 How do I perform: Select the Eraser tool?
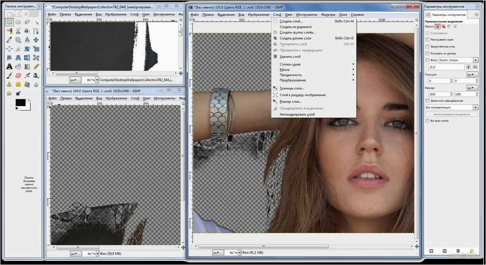pyautogui.click(x=18, y=75)
